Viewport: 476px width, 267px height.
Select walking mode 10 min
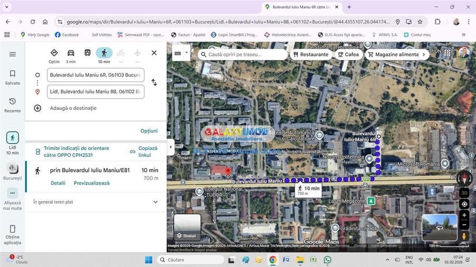pos(104,56)
